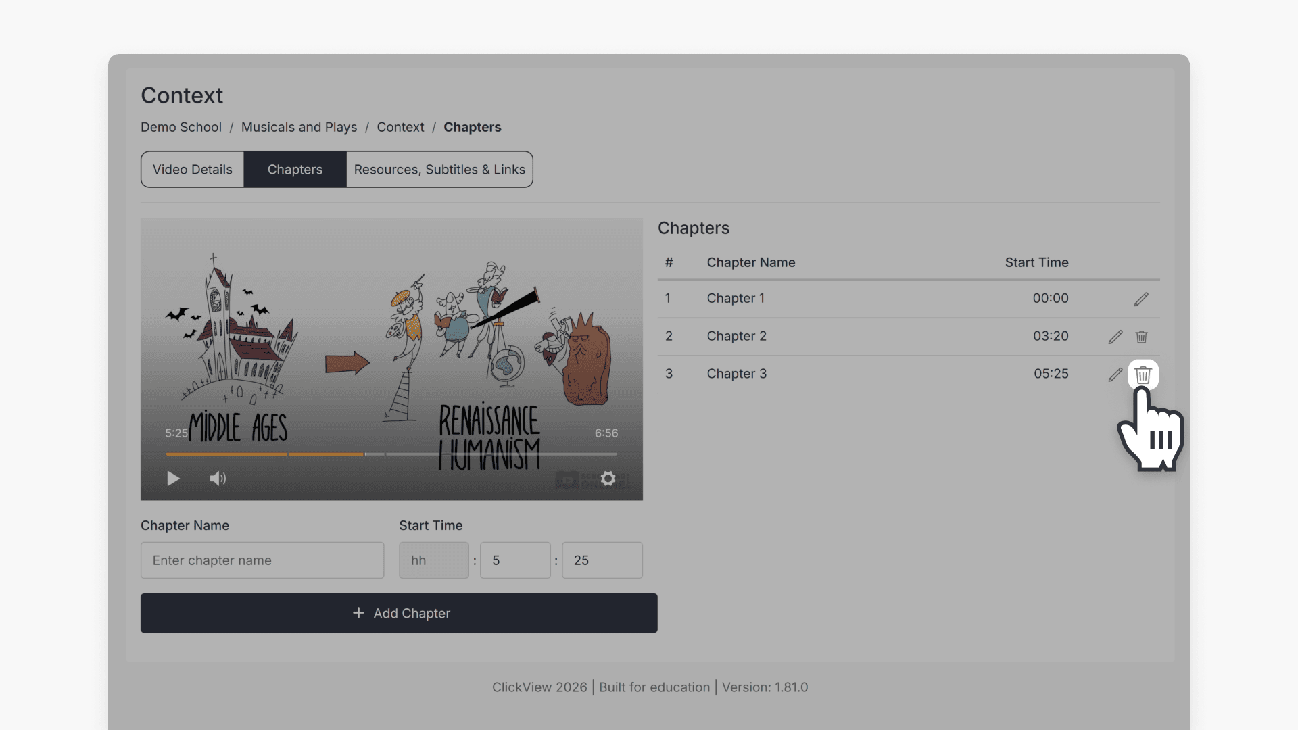Play the video
Image resolution: width=1298 pixels, height=730 pixels.
(173, 479)
